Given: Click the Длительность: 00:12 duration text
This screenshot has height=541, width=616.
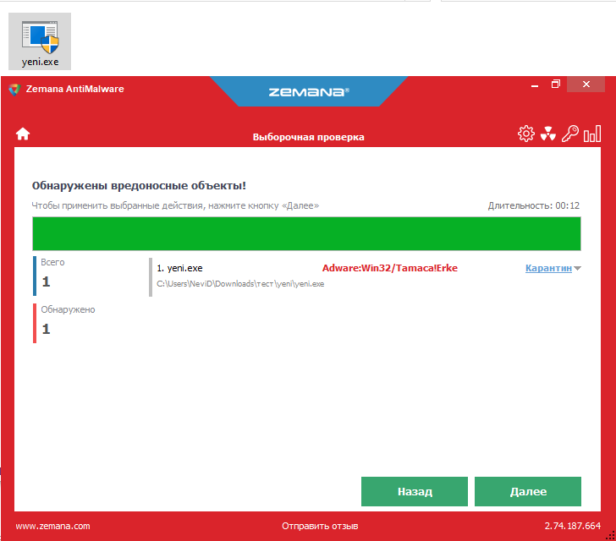Looking at the screenshot, I should tap(533, 205).
